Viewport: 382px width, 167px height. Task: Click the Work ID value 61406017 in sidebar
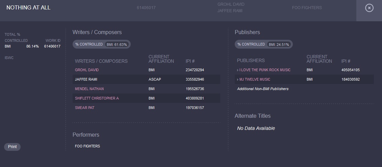pyautogui.click(x=52, y=46)
